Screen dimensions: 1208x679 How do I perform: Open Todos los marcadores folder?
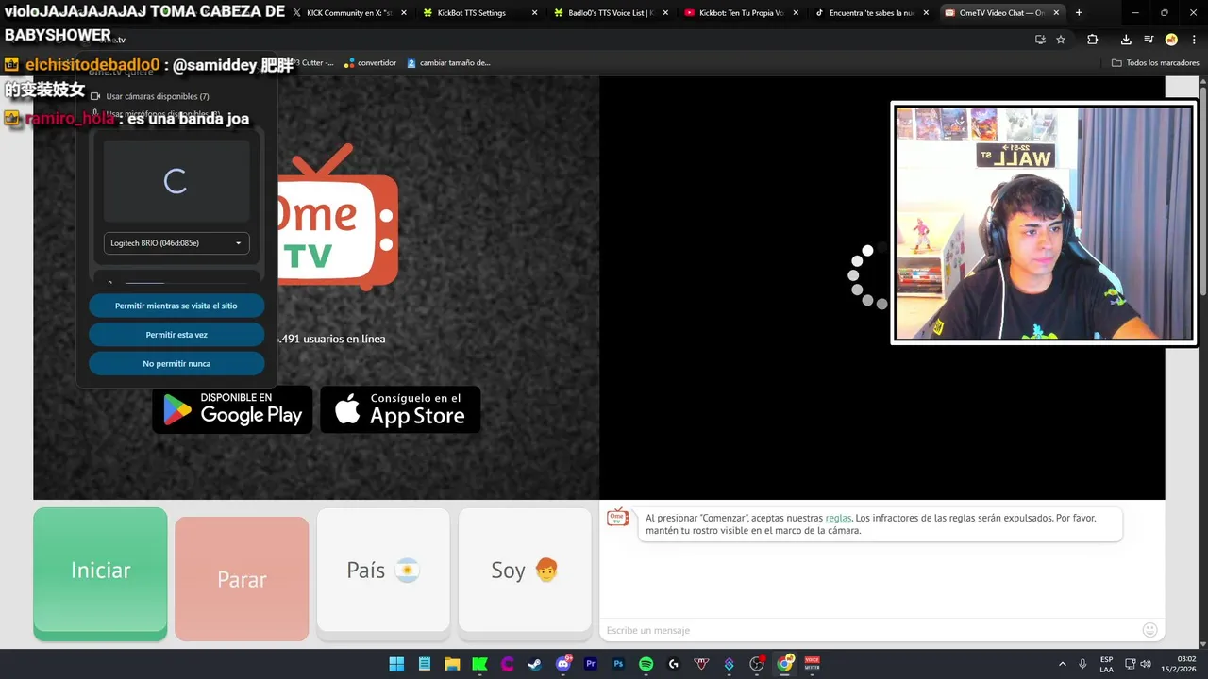pos(1155,63)
